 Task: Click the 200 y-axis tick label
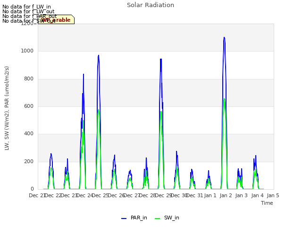pyautogui.click(x=29, y=161)
